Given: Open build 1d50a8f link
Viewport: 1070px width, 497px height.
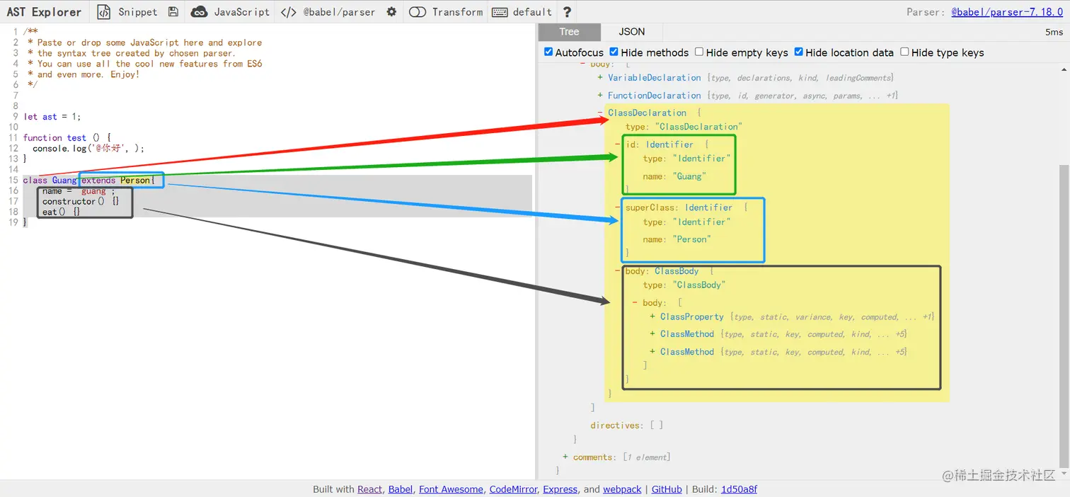Looking at the screenshot, I should 739,489.
